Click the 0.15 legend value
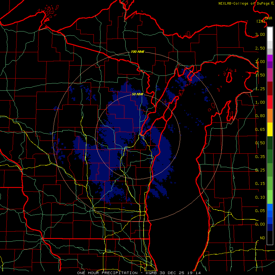This screenshot has width=275, height=275. click(x=260, y=184)
